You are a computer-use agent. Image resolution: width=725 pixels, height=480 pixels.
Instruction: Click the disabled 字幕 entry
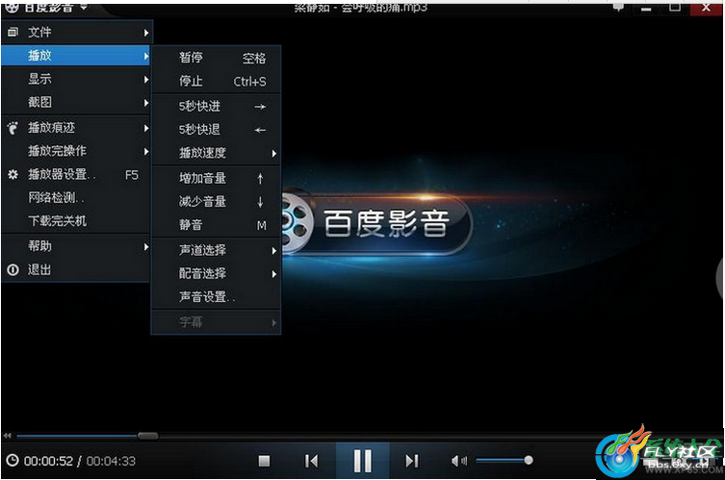pos(217,322)
